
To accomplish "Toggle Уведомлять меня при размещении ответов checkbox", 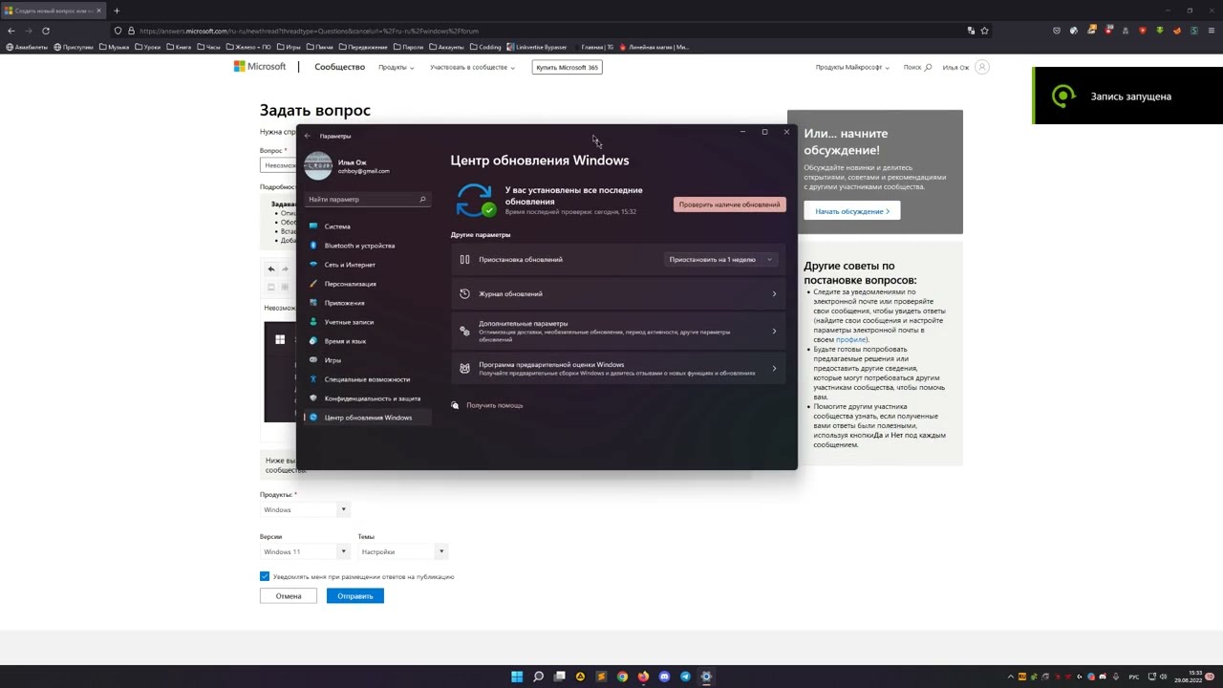I will pyautogui.click(x=265, y=576).
